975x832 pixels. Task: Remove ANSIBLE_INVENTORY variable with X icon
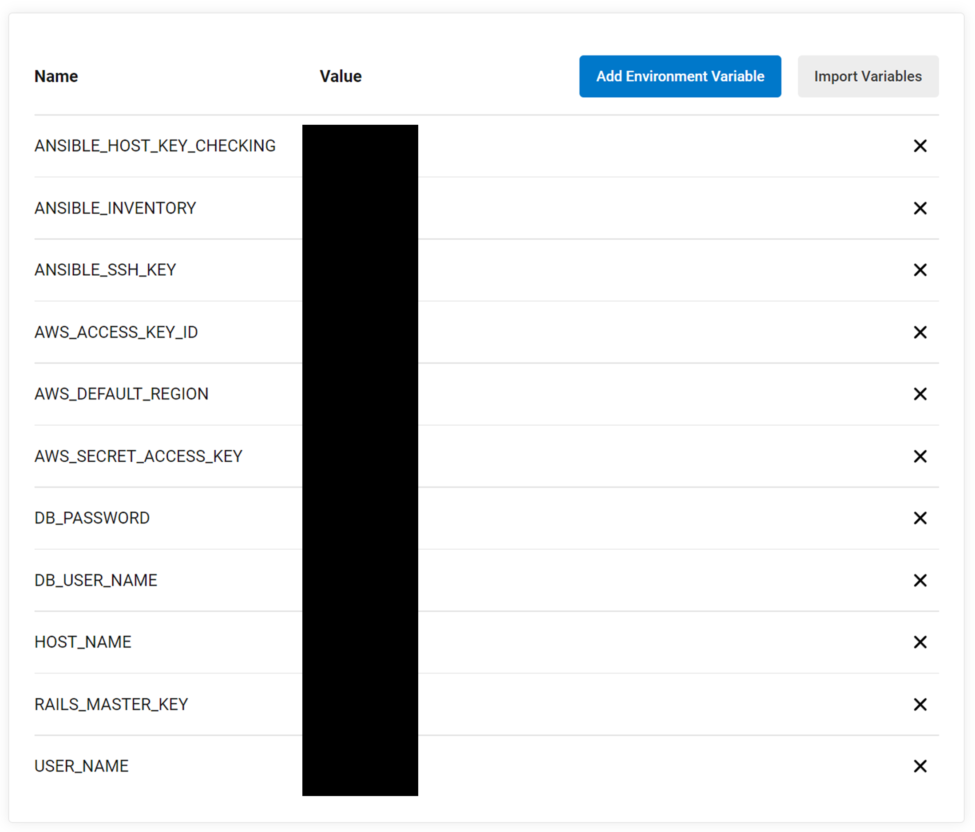[x=920, y=208]
